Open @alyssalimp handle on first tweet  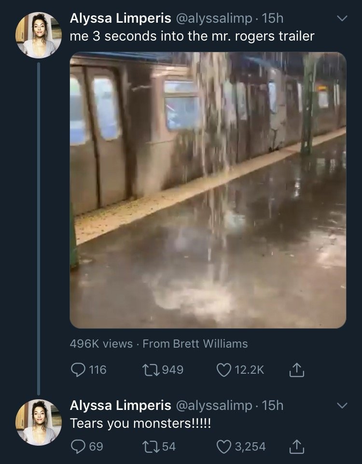[214, 19]
